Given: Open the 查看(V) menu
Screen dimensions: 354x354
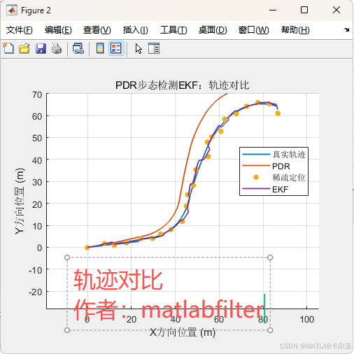Looking at the screenshot, I should [97, 30].
